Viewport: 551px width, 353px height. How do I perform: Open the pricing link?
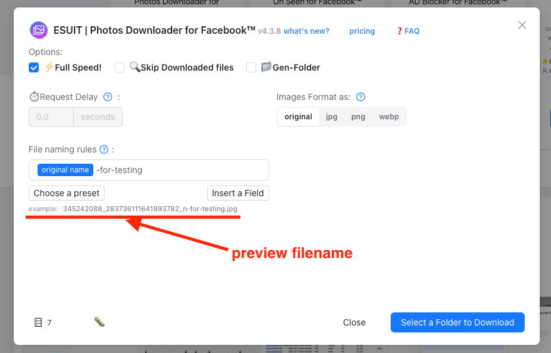(362, 31)
